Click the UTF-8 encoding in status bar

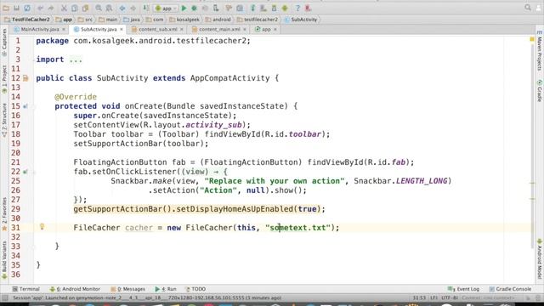pos(450,298)
